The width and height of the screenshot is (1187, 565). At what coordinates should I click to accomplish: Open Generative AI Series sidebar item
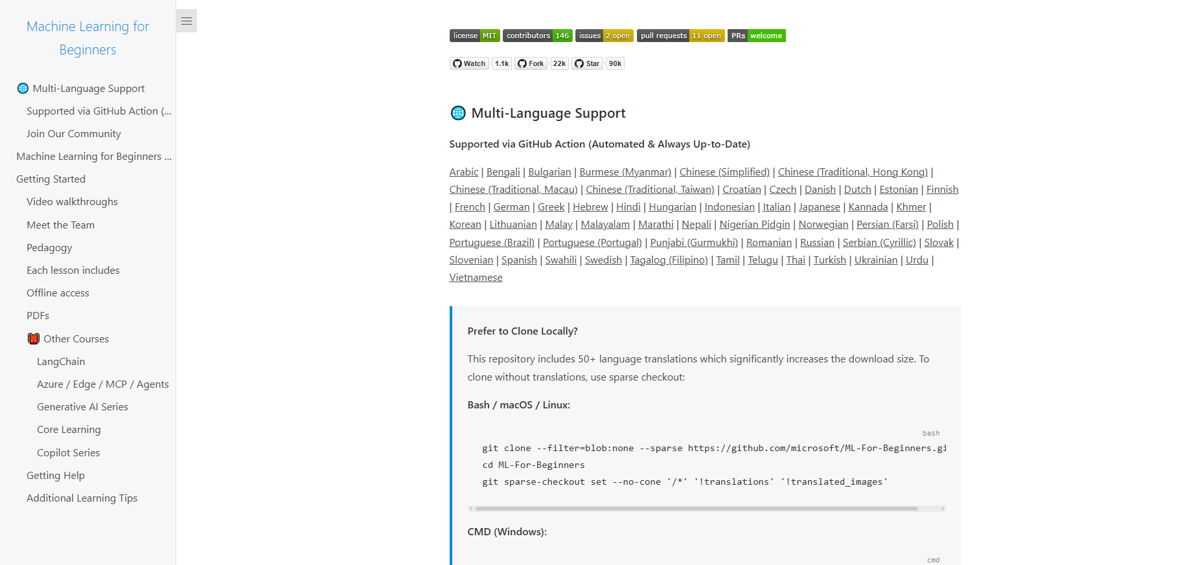pos(83,407)
